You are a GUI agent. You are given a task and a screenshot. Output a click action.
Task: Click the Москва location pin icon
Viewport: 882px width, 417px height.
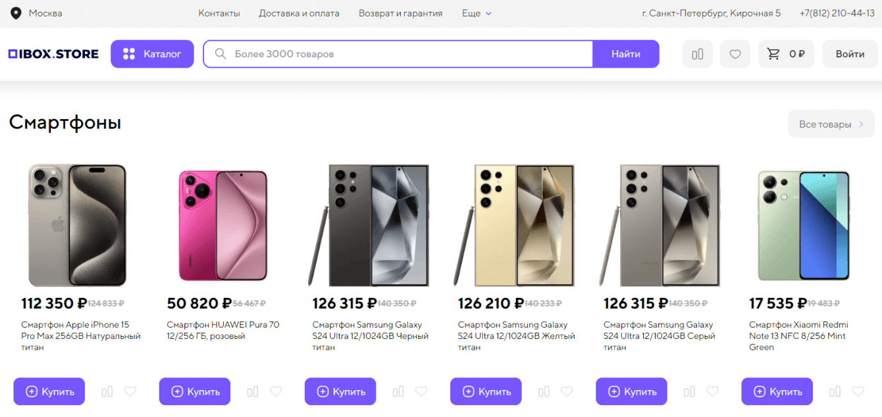(16, 13)
